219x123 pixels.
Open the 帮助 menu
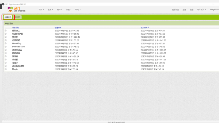point(78,10)
